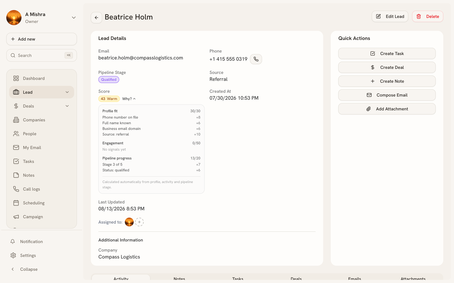Focus the Search field
Viewport: 454px width, 283px height.
tap(42, 55)
